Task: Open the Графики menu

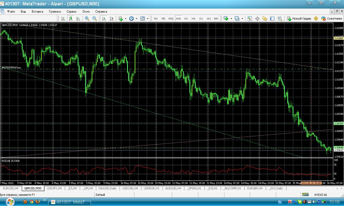Action: click(x=55, y=12)
